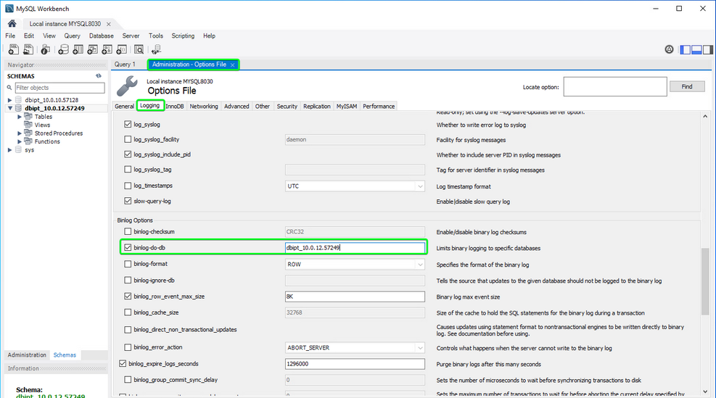Switch to the Administration navigator tab
716x398 pixels.
click(27, 355)
